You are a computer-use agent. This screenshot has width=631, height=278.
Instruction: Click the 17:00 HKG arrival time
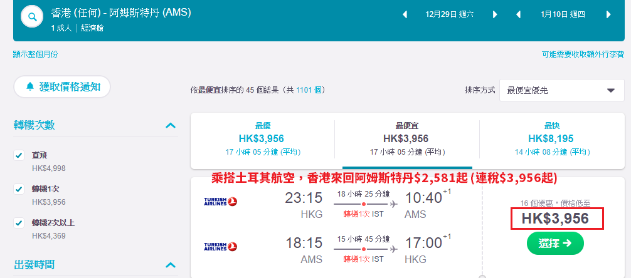point(423,243)
